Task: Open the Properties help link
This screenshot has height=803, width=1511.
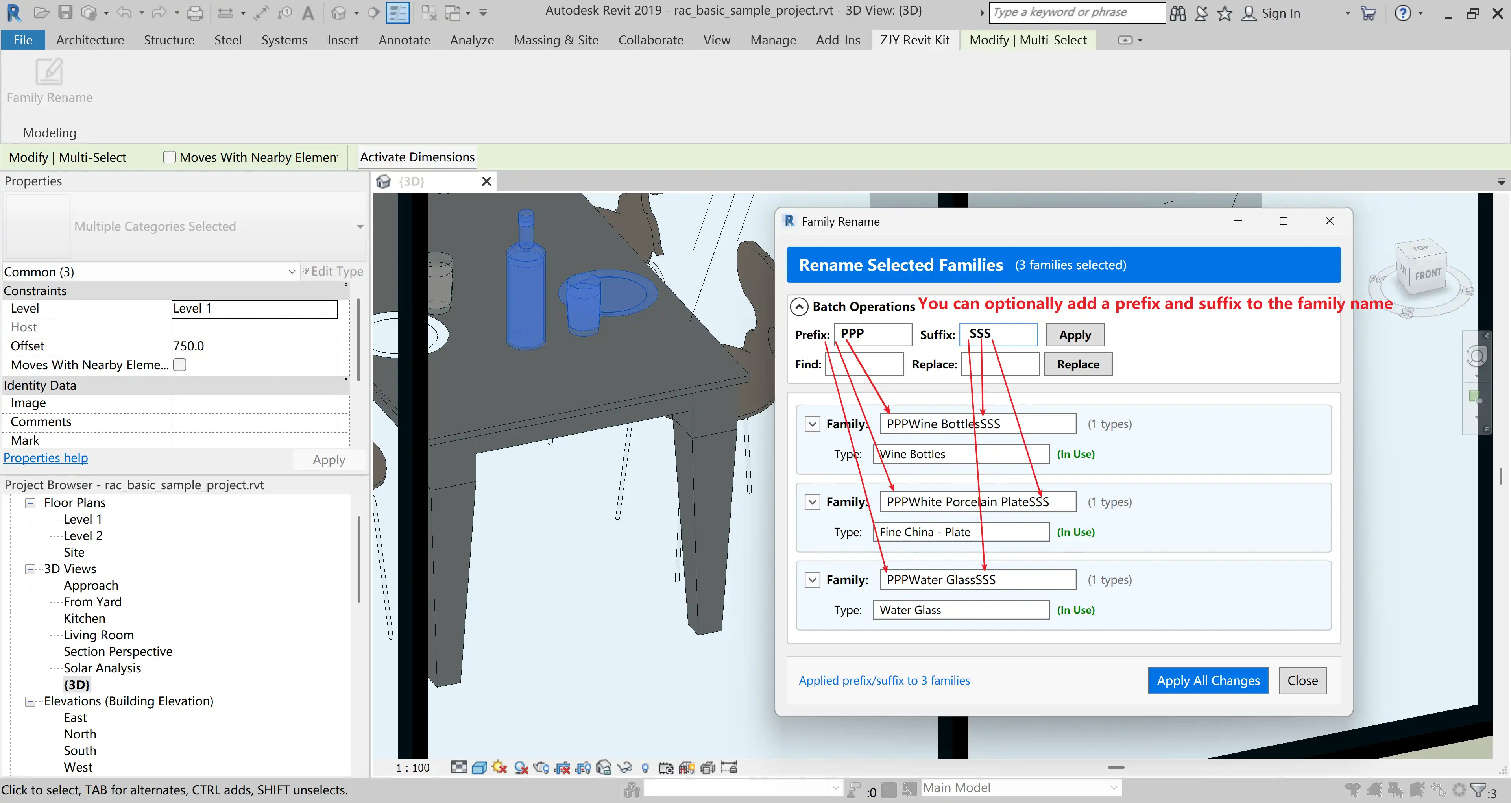Action: pyautogui.click(x=46, y=458)
